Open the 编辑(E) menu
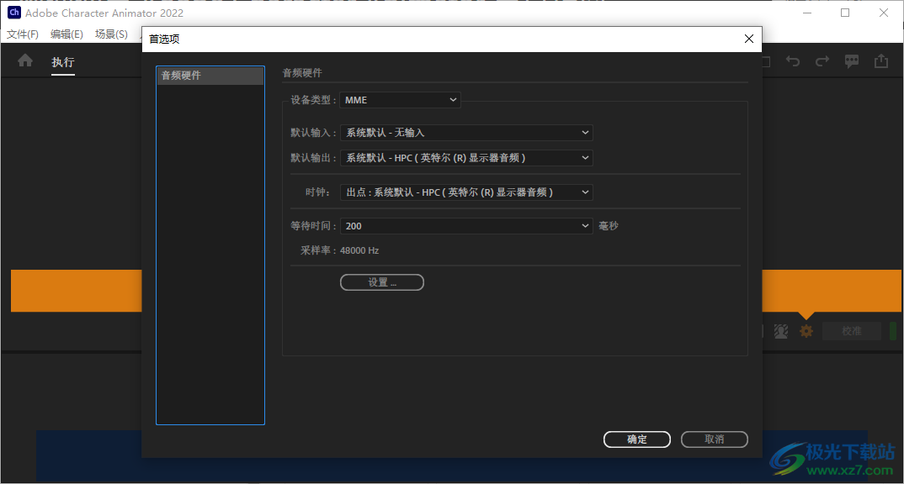904x484 pixels. 66,34
